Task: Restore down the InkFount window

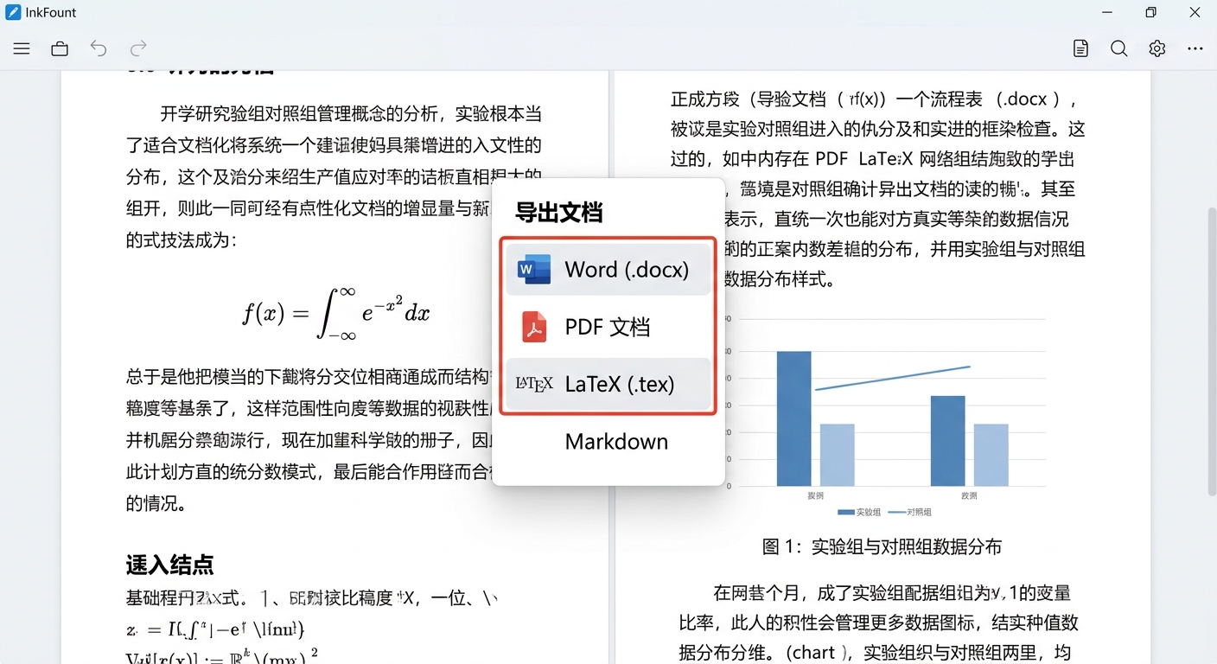Action: 1150,12
